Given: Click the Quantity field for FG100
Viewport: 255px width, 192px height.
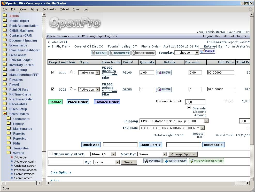Looking at the screenshot, I should click(146, 73).
